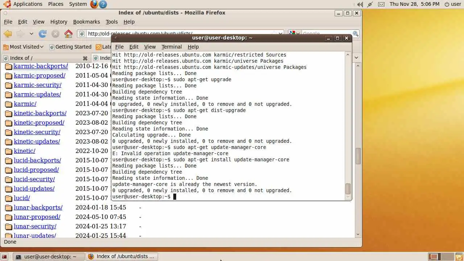Click folder icon beside lucid-security/
The height and width of the screenshot is (261, 464).
point(9,179)
